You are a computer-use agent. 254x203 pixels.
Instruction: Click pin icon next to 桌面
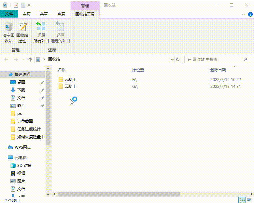(x=42, y=82)
